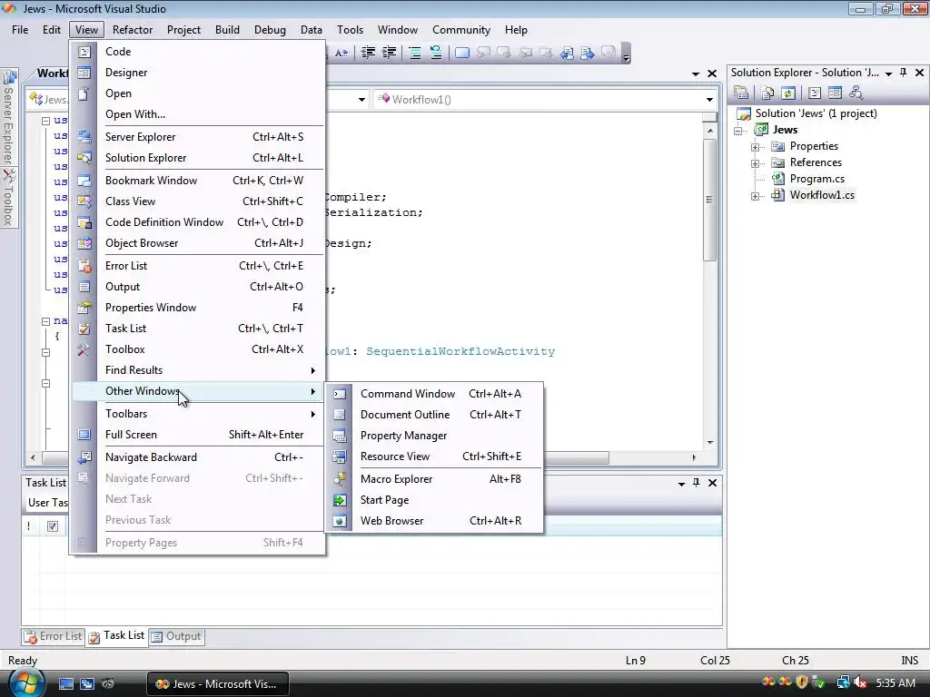Click the View Designer icon in Solution Explorer
Image resolution: width=930 pixels, height=697 pixels.
pos(836,93)
